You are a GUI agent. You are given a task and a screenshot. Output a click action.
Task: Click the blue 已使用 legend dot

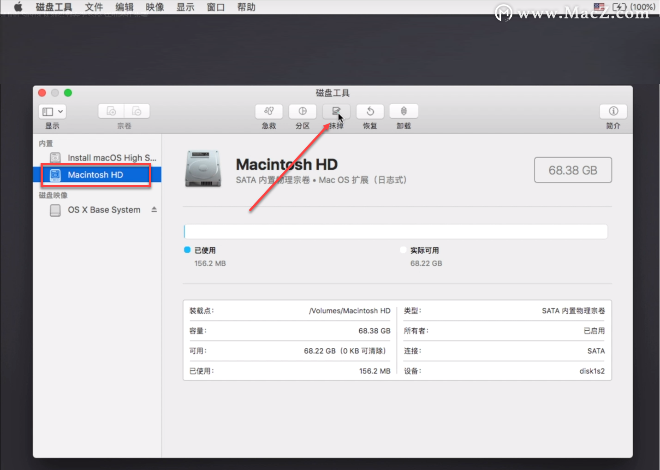(x=187, y=250)
